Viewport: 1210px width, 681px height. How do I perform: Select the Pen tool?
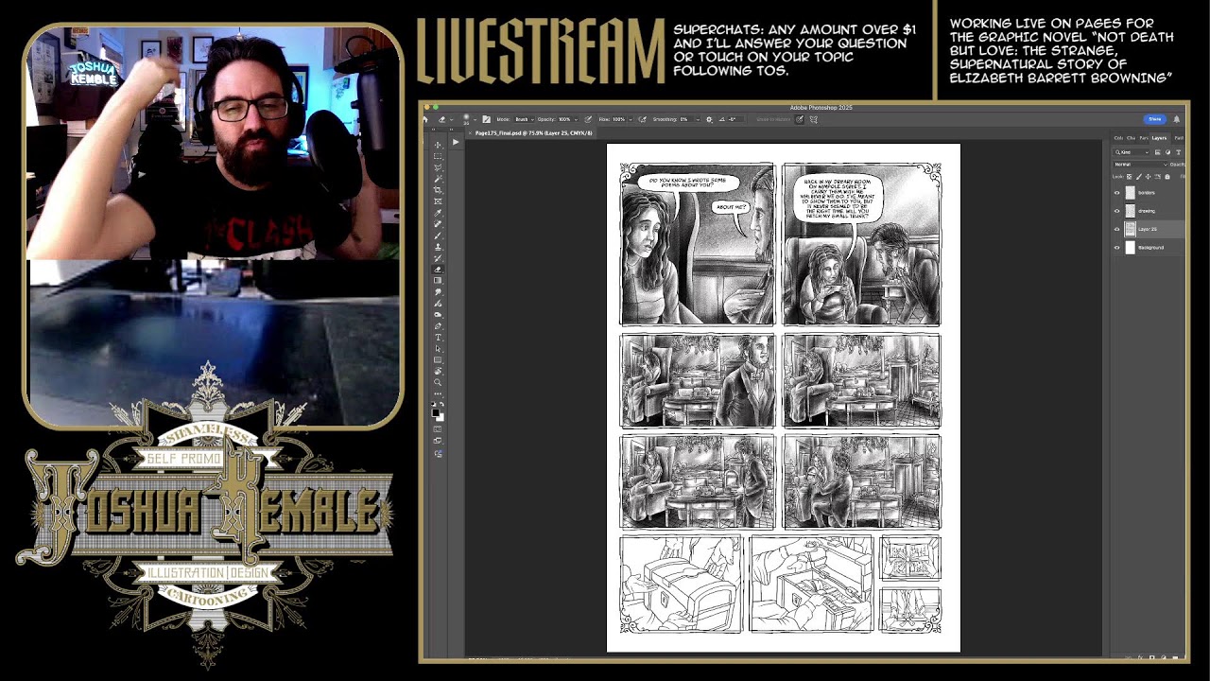438,325
